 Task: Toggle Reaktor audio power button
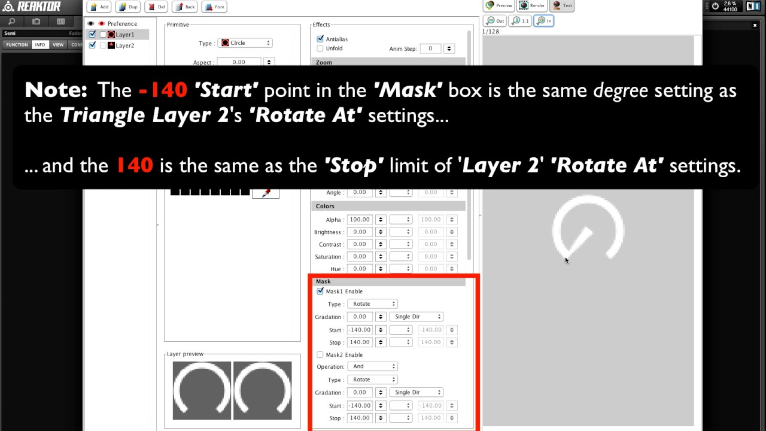pos(715,6)
